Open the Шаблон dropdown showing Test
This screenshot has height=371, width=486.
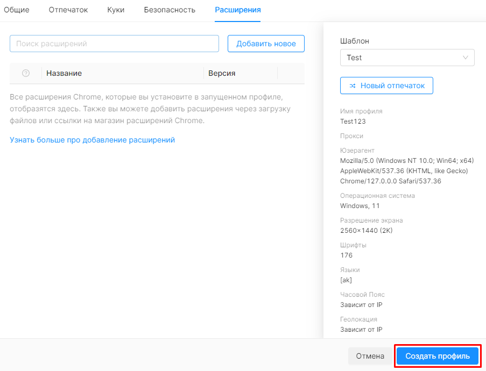(407, 58)
